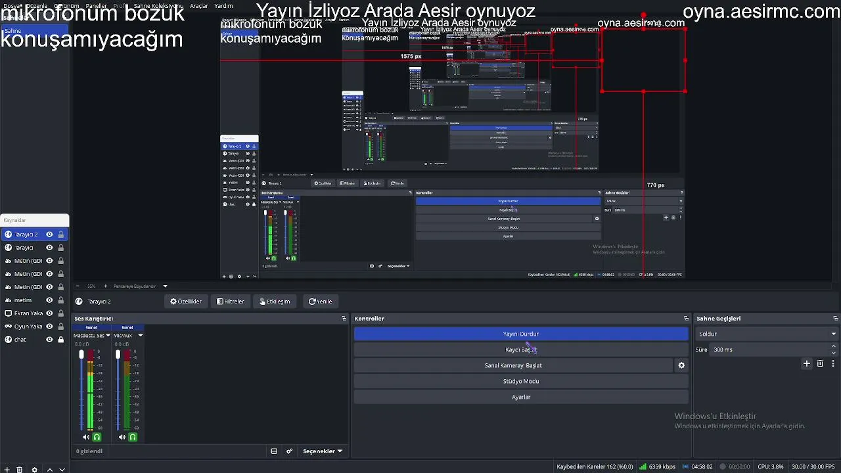The height and width of the screenshot is (473, 841).
Task: Click the Etkileşim button
Action: [x=275, y=302]
